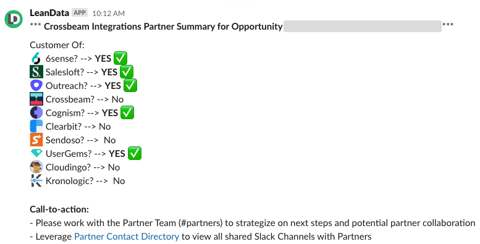The image size is (480, 244).
Task: Click the Clearbit logo icon
Action: [x=36, y=126]
